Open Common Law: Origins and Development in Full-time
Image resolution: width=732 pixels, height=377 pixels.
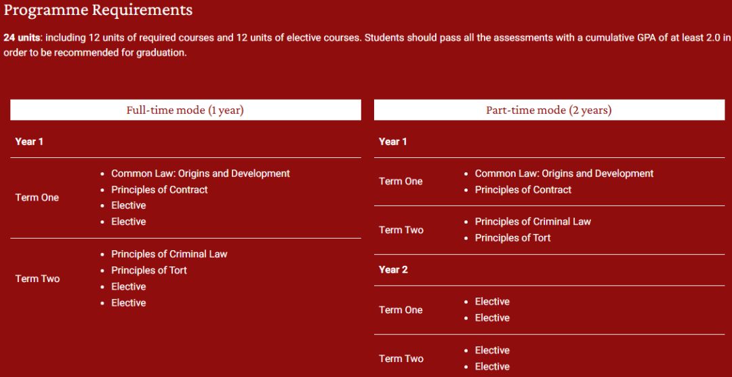[200, 174]
